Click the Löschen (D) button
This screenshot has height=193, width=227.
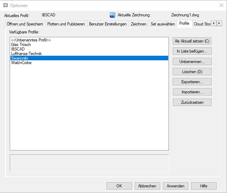pyautogui.click(x=192, y=72)
